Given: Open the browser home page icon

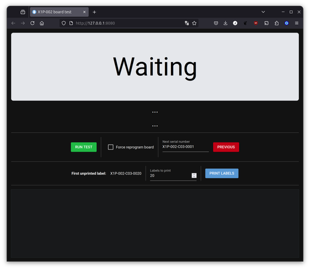Looking at the screenshot, I should 42,23.
